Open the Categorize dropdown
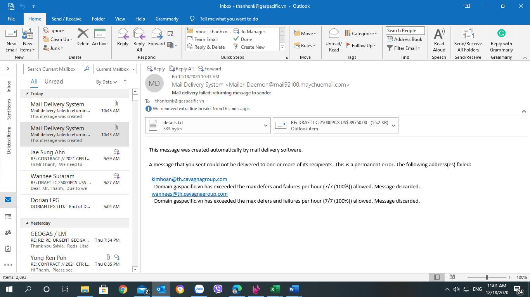The image size is (530, 297). tap(361, 34)
